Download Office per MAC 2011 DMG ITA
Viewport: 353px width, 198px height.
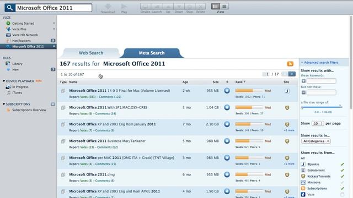coord(227,158)
